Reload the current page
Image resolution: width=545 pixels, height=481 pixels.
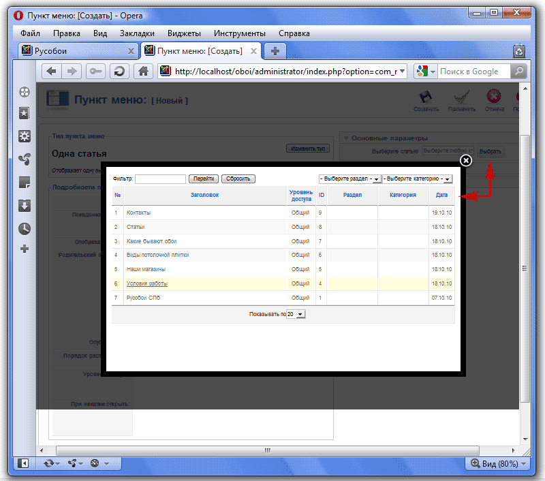119,72
